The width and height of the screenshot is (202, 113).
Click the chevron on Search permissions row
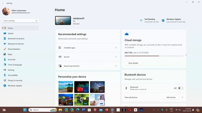pos(116,66)
